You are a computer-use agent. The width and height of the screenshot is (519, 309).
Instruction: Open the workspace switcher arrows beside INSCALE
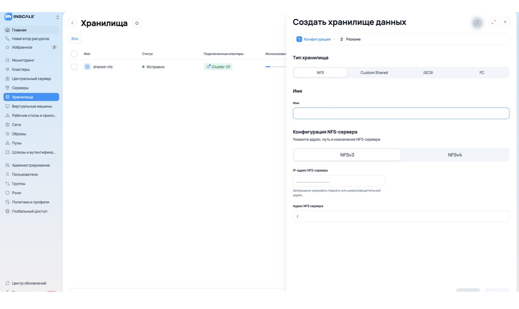click(57, 17)
